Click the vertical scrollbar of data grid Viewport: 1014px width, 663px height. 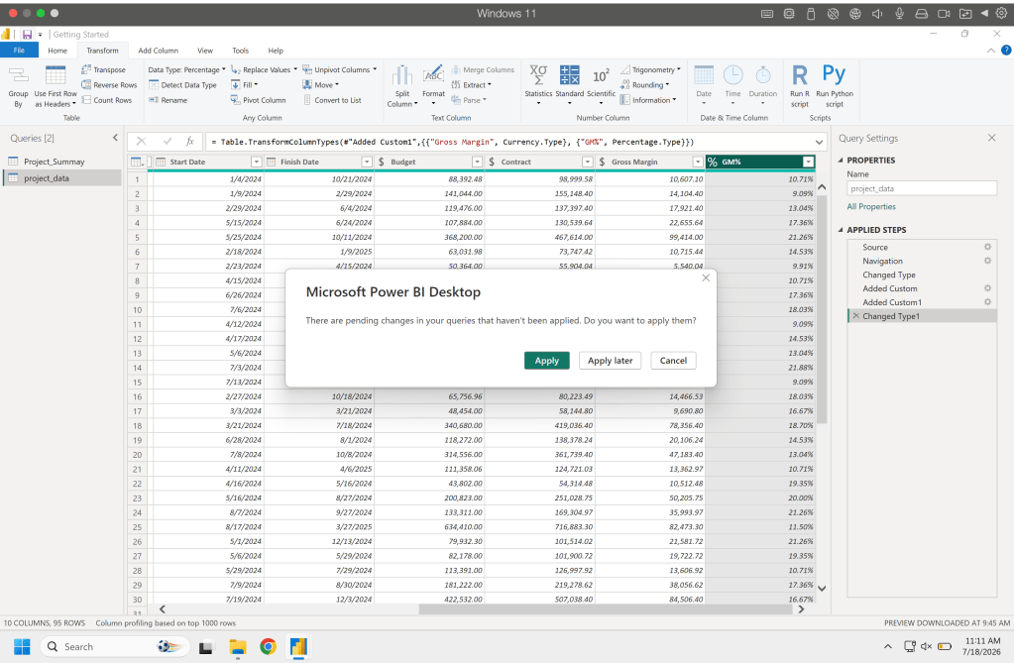822,309
